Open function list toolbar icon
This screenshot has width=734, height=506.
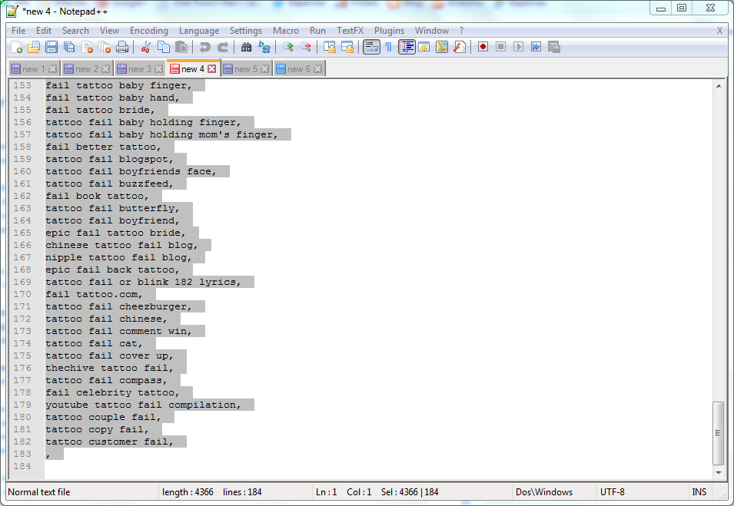point(460,47)
